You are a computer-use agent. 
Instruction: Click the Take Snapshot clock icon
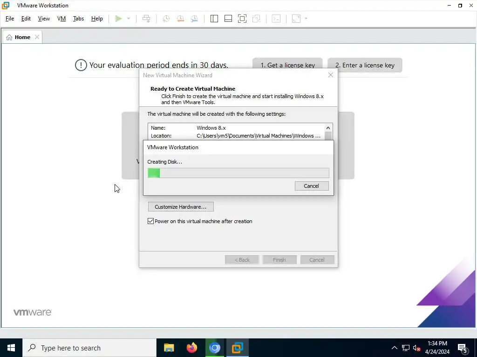pos(166,19)
